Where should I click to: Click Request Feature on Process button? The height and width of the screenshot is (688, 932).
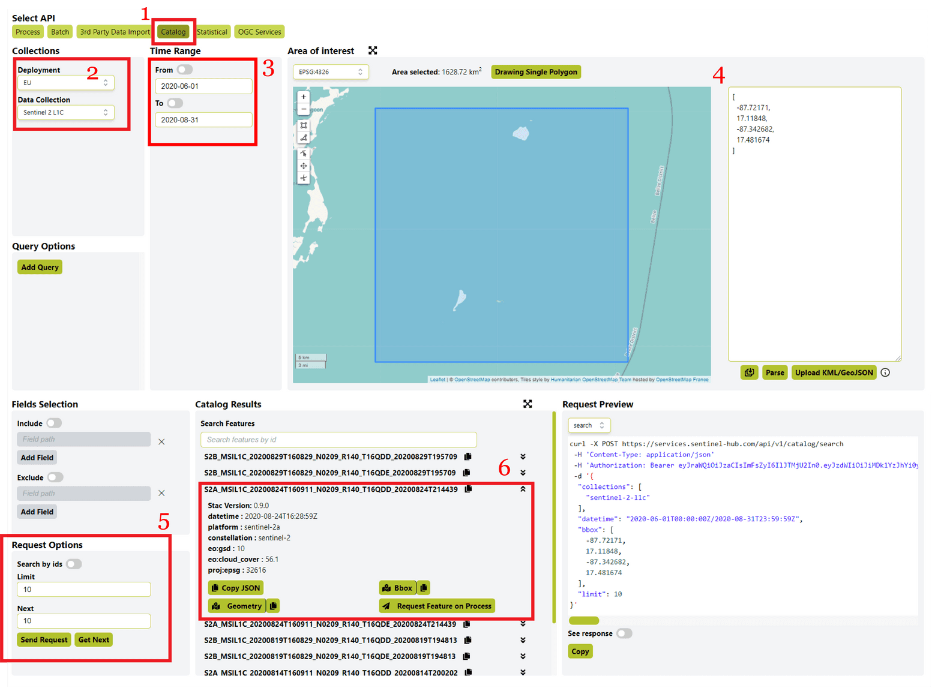pos(437,606)
